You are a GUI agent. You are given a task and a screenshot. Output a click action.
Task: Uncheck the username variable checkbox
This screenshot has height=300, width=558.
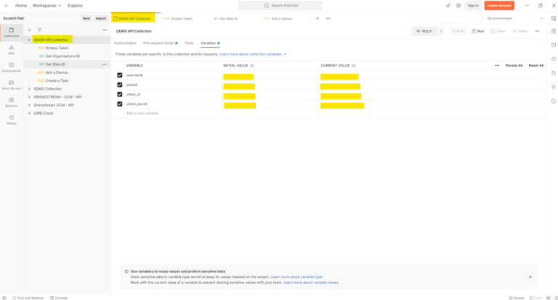120,75
